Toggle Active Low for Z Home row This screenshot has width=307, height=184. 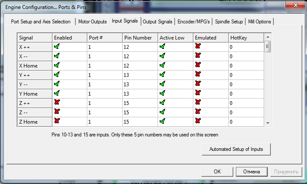(162, 121)
